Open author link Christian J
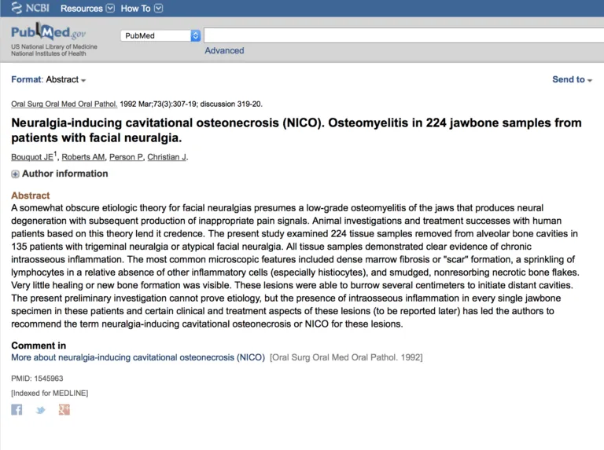 pos(168,157)
